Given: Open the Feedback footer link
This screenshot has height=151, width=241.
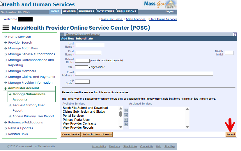Looking at the screenshot, I should [114, 146].
